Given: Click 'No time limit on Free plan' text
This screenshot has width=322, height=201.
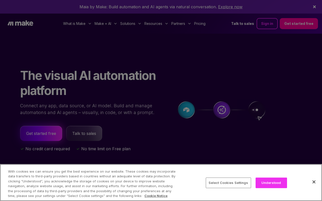Looking at the screenshot, I should point(106,149).
